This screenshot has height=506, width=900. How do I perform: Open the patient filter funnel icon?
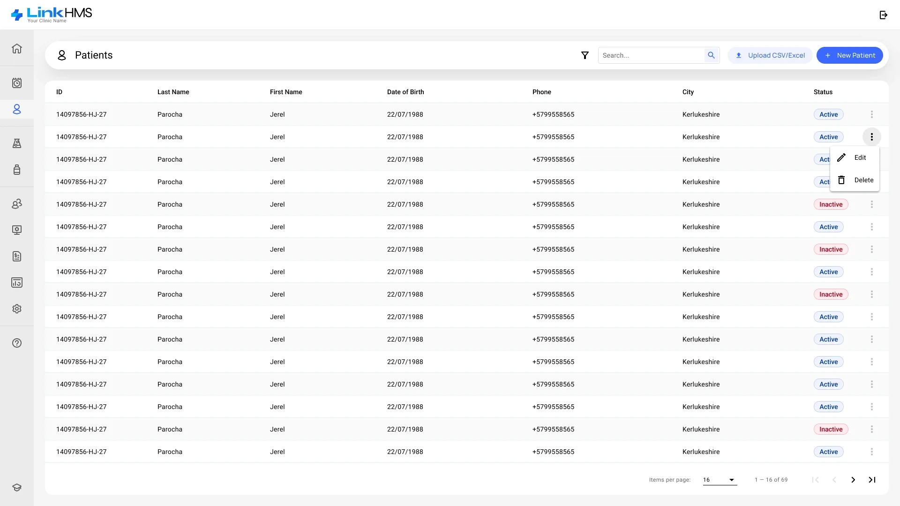tap(585, 55)
